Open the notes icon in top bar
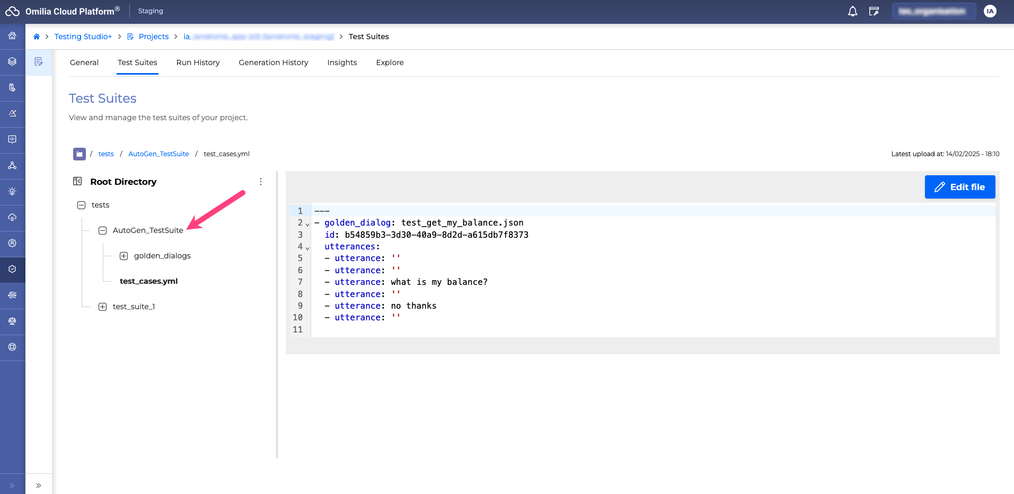The height and width of the screenshot is (494, 1014). coord(874,11)
